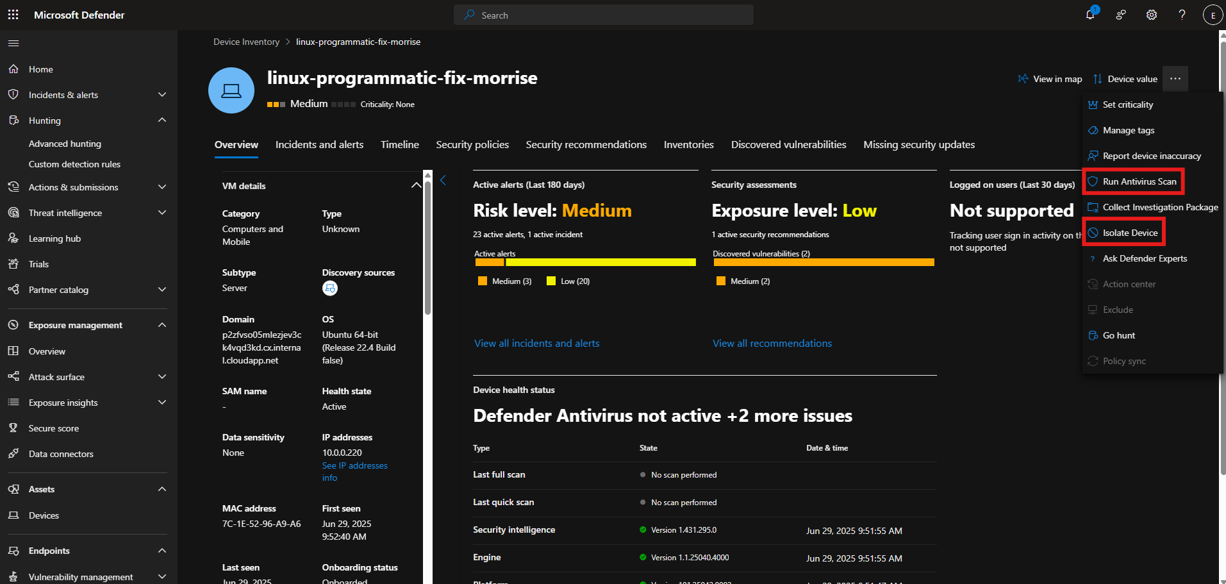
Task: Open View all recommendations link
Action: 772,344
